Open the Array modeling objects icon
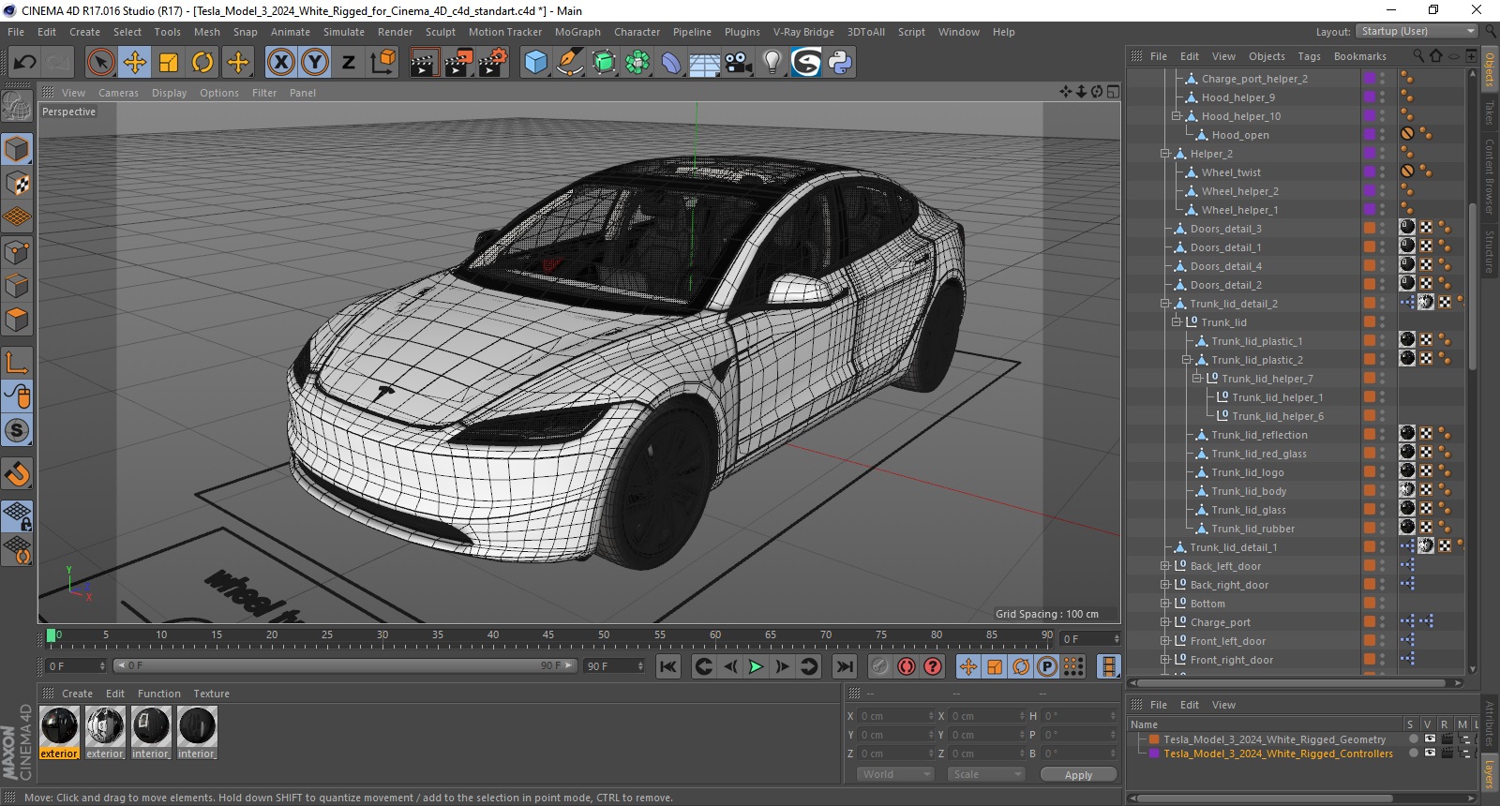Viewport: 1500px width, 806px height. pos(637,63)
